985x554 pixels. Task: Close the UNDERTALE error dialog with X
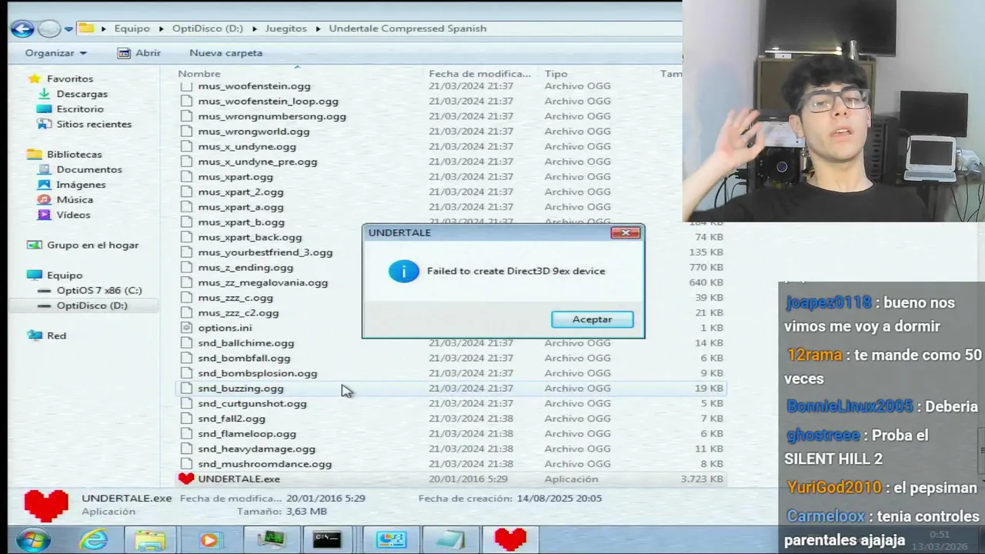coord(625,232)
